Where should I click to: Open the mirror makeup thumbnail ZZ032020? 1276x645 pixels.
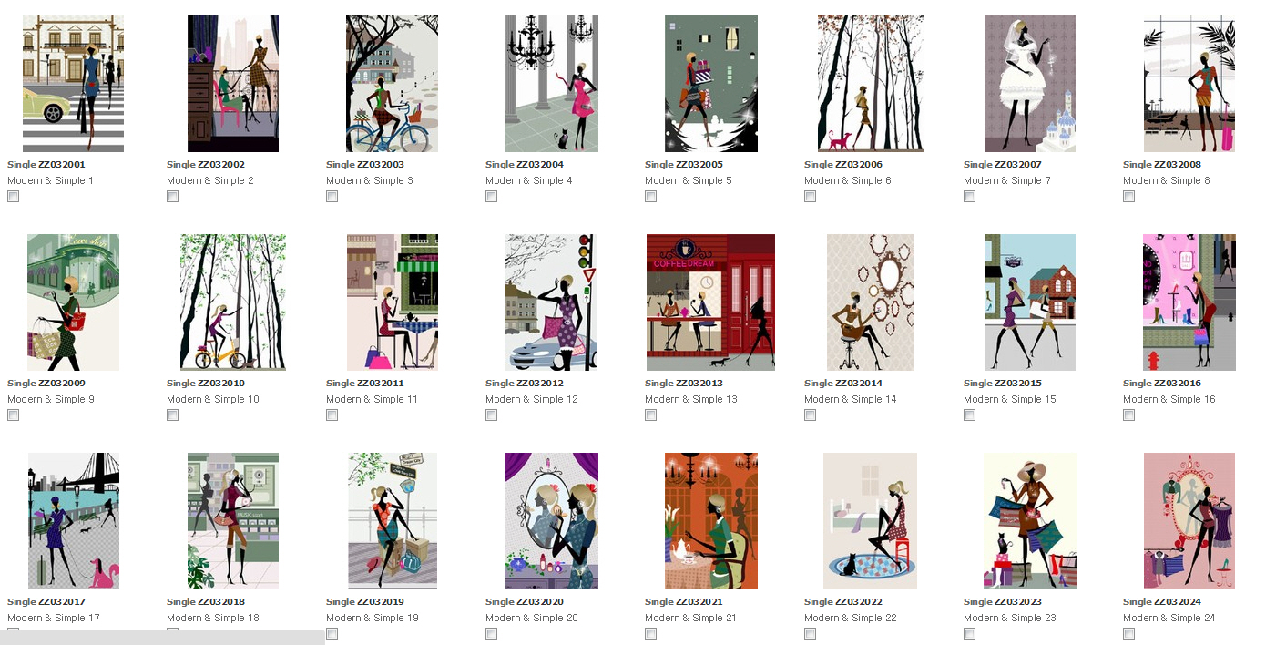click(552, 521)
